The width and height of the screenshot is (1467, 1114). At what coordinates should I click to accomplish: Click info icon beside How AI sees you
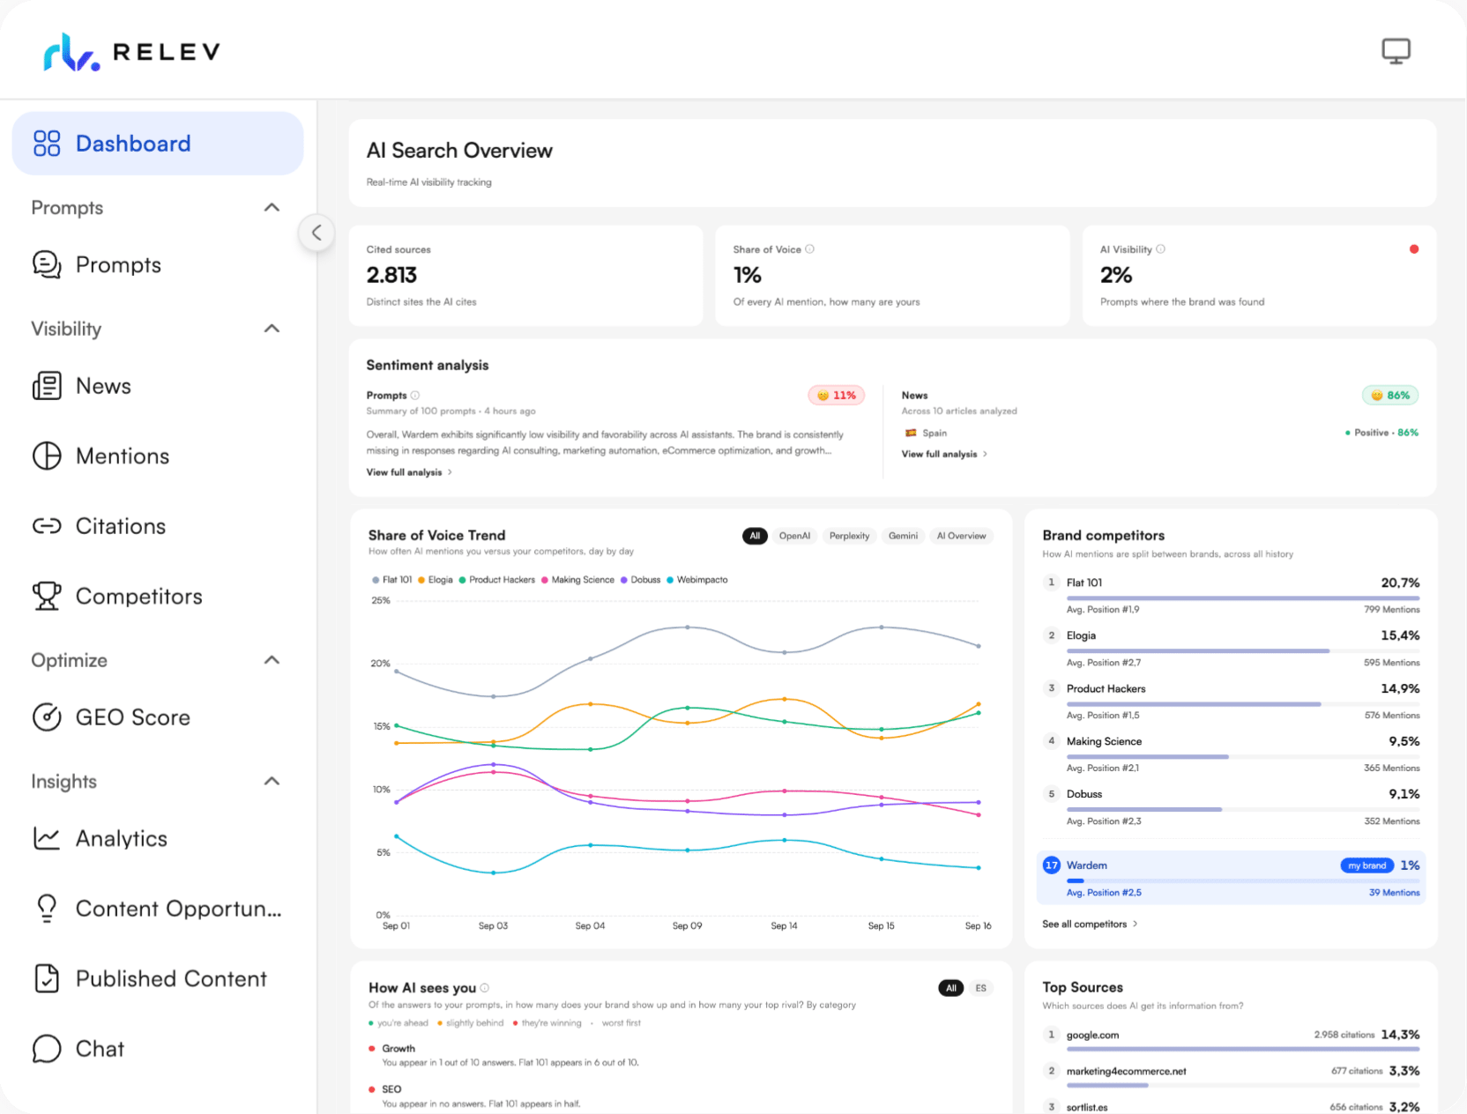point(485,988)
